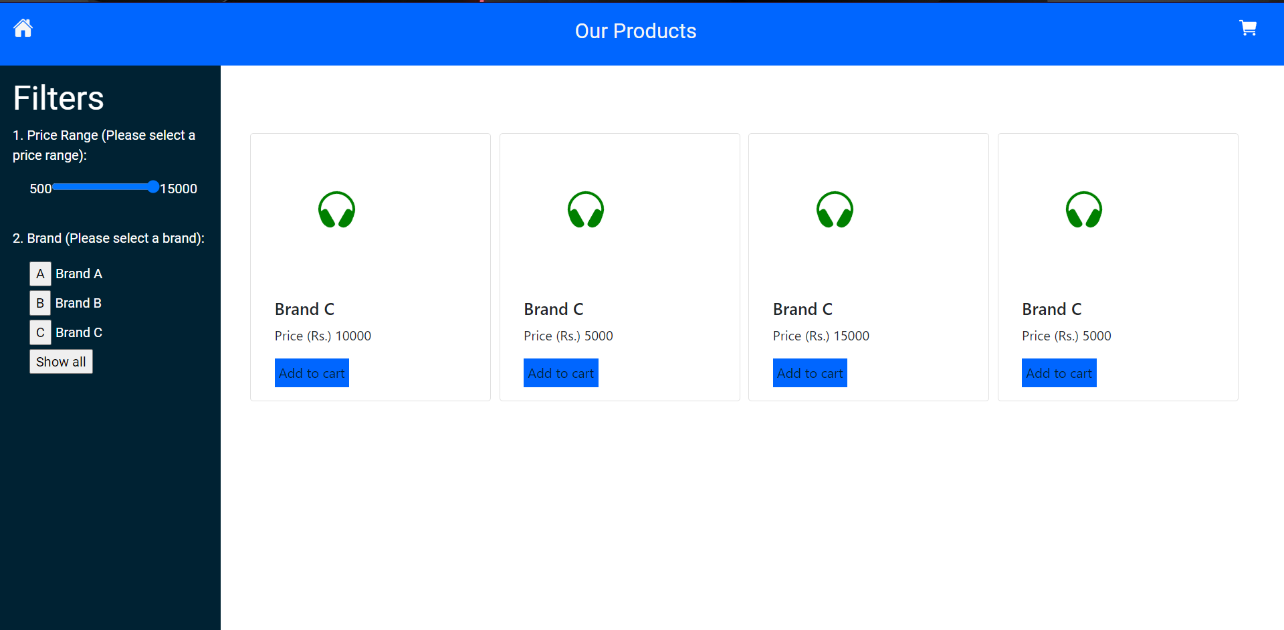1284x630 pixels.
Task: Click the Our Products page title
Action: pos(635,31)
